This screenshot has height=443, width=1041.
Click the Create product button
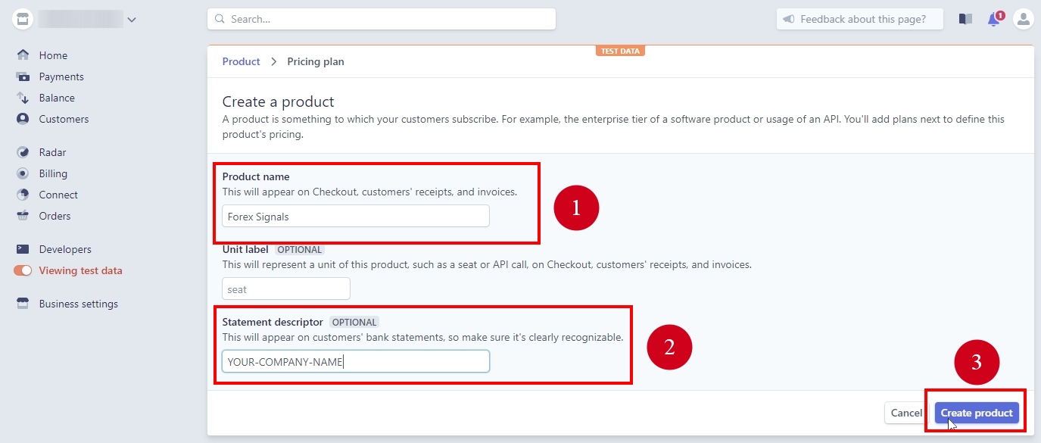click(976, 413)
